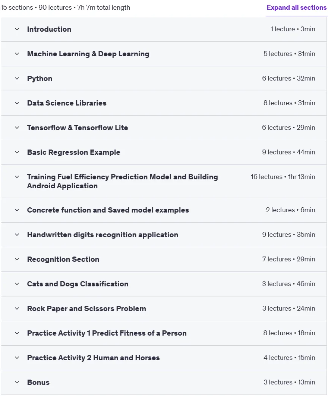This screenshot has height=396, width=328.
Task: Click Expand all sections link
Action: click(296, 7)
